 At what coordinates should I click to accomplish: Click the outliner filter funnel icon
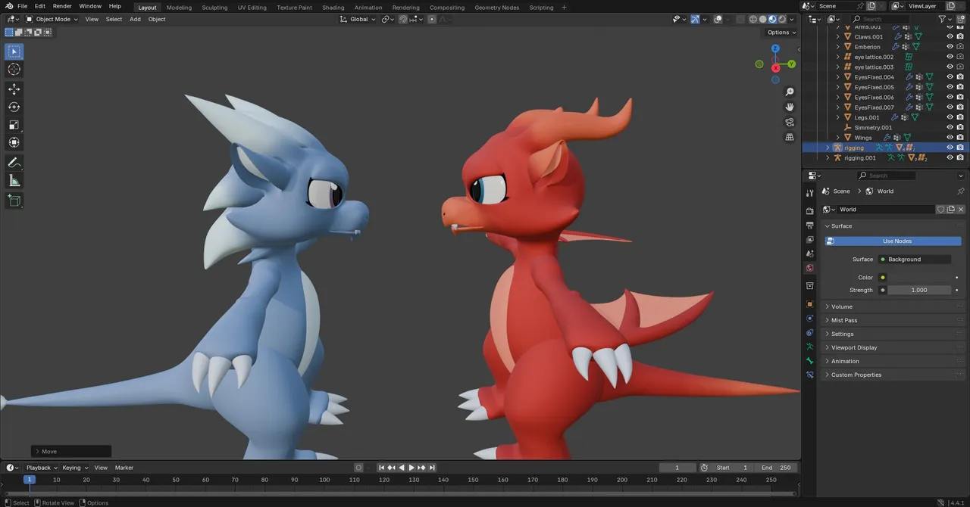coord(943,19)
